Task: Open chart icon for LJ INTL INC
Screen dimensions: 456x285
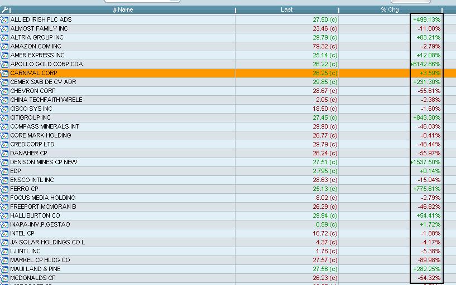Action: [x=4, y=252]
